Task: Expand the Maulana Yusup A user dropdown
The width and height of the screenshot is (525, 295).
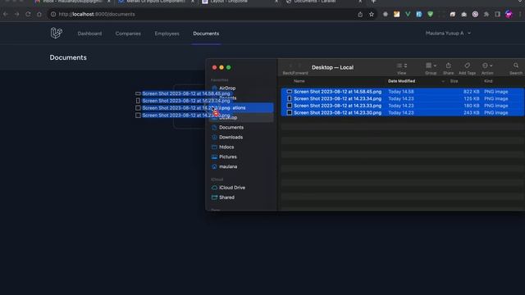Action: 448,33
